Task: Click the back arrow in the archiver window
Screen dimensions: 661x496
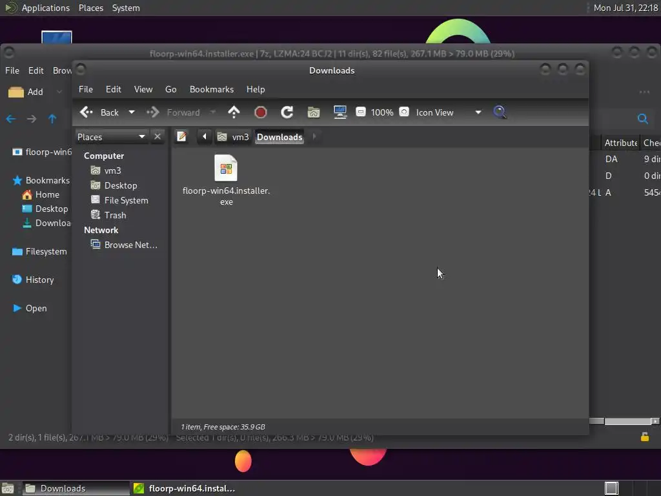Action: click(11, 119)
